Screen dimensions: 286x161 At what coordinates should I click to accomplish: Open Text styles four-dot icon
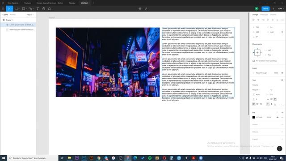pos(282,80)
